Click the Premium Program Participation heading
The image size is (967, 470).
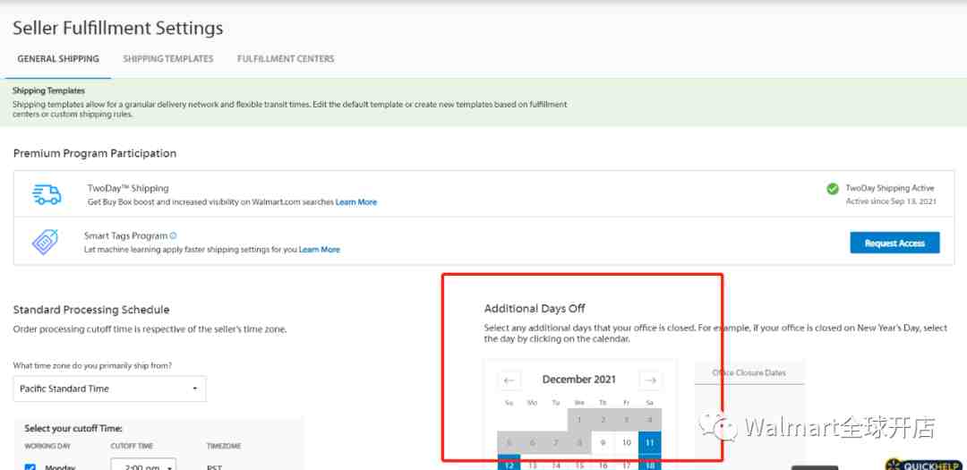[95, 154]
